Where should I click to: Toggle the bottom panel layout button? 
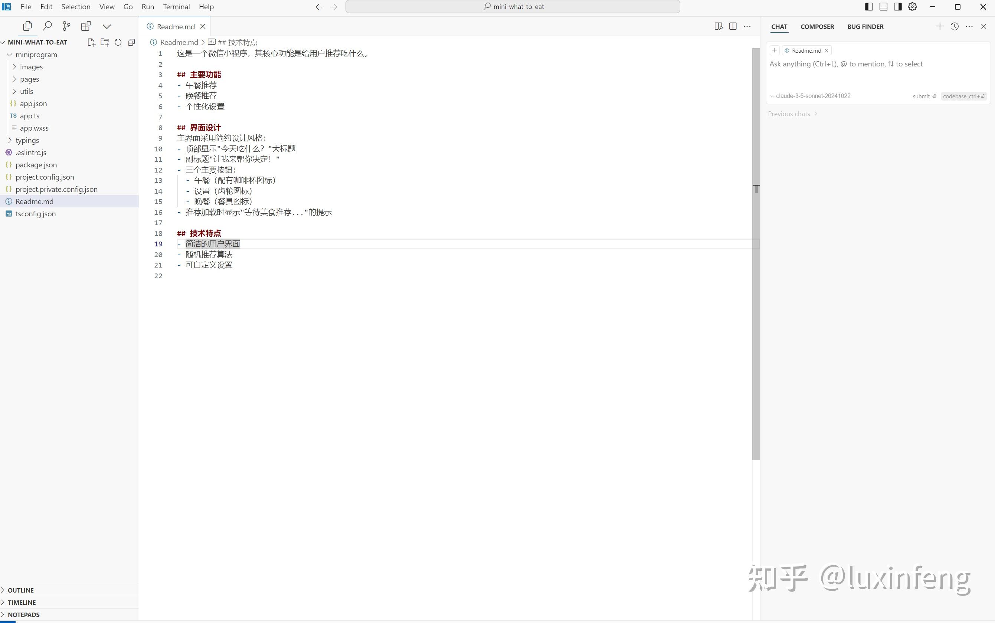(x=883, y=7)
